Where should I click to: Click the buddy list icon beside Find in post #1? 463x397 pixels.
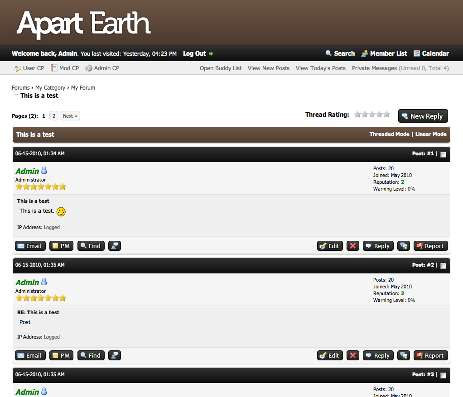tap(115, 246)
